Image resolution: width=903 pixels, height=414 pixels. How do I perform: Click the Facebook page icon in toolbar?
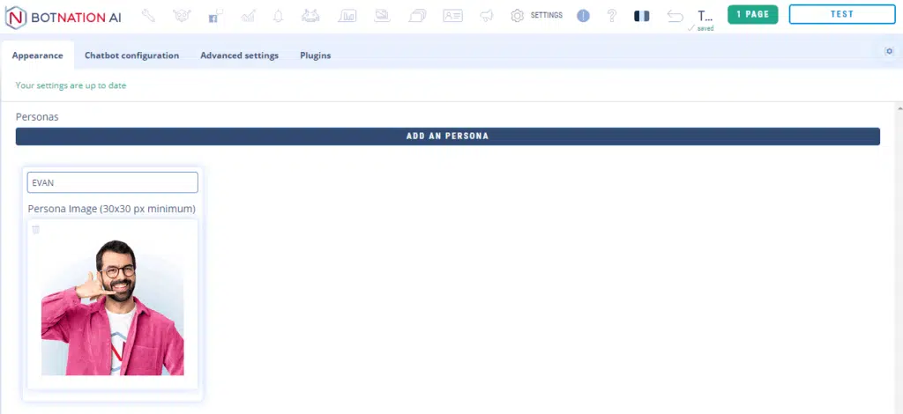pyautogui.click(x=215, y=16)
